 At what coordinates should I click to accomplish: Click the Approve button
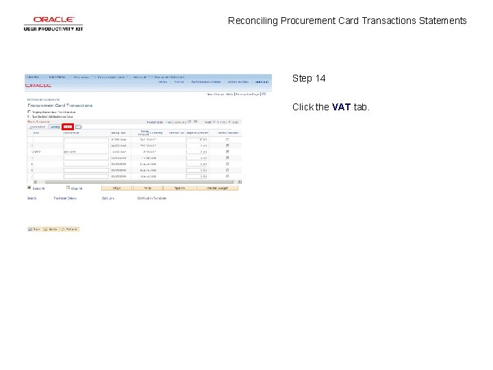(x=179, y=188)
